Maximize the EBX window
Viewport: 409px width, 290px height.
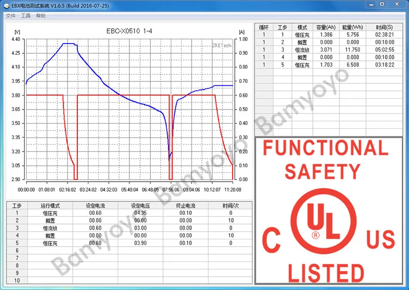point(382,5)
